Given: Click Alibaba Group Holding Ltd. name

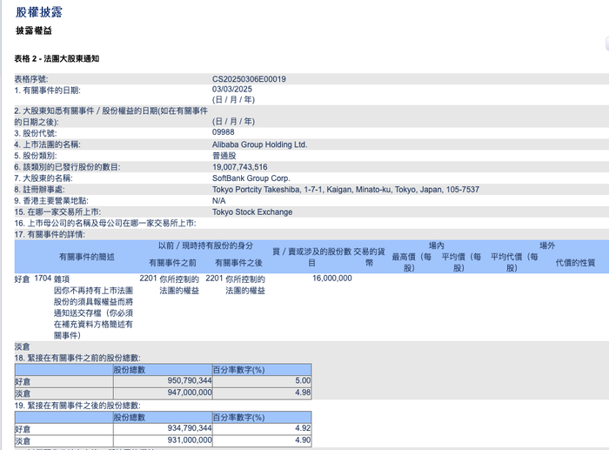Looking at the screenshot, I should tap(260, 144).
